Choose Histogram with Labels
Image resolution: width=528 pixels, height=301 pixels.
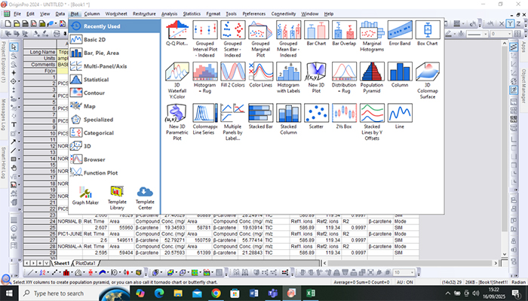[288, 78]
